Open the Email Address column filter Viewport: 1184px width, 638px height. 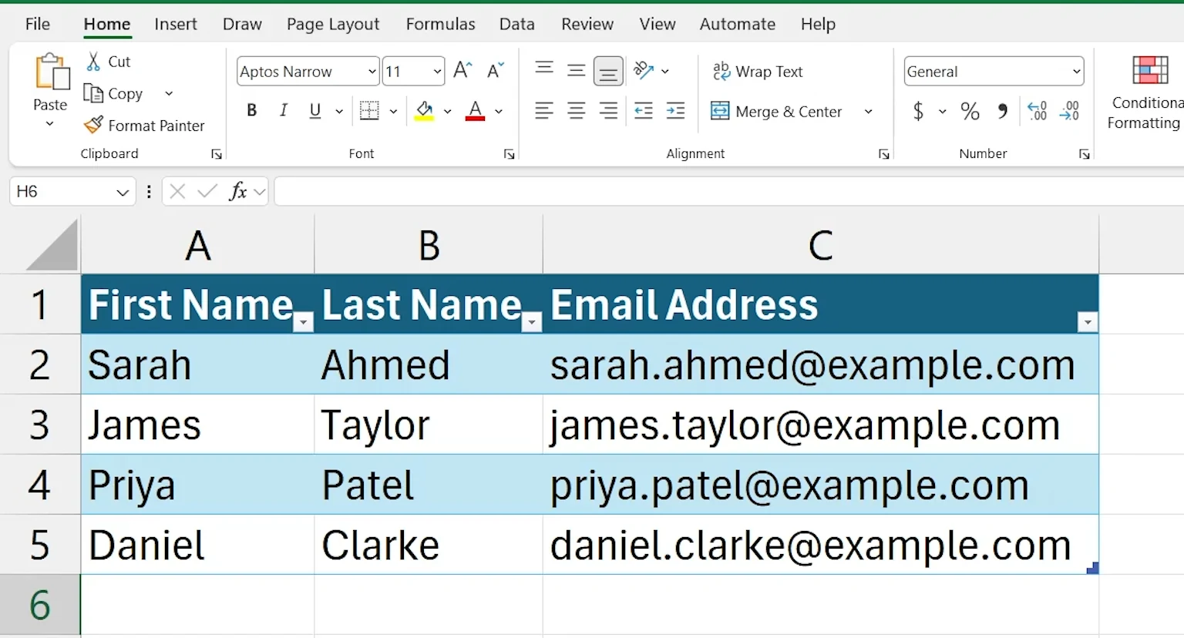(x=1087, y=322)
